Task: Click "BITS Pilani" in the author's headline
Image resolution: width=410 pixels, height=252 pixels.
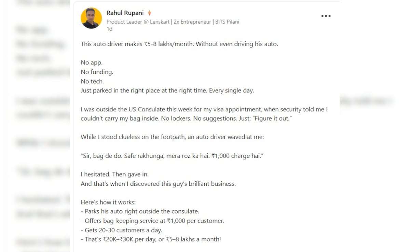Action: point(227,22)
